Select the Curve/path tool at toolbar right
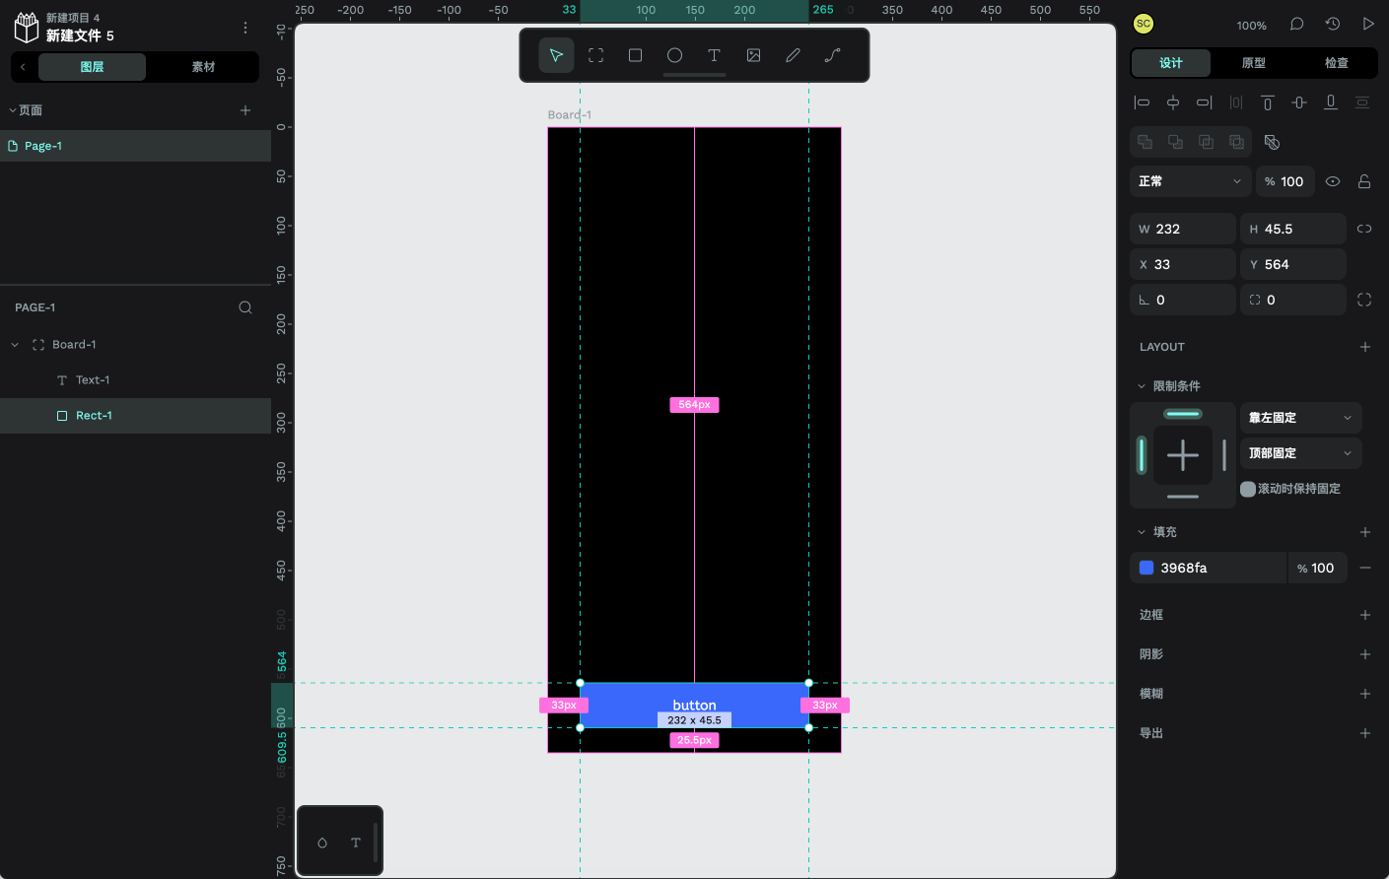Screen dimensions: 1389x879 832,55
